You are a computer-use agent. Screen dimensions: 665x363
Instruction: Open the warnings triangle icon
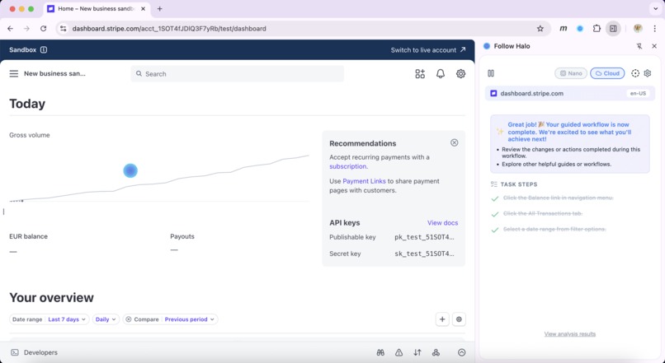pyautogui.click(x=399, y=352)
